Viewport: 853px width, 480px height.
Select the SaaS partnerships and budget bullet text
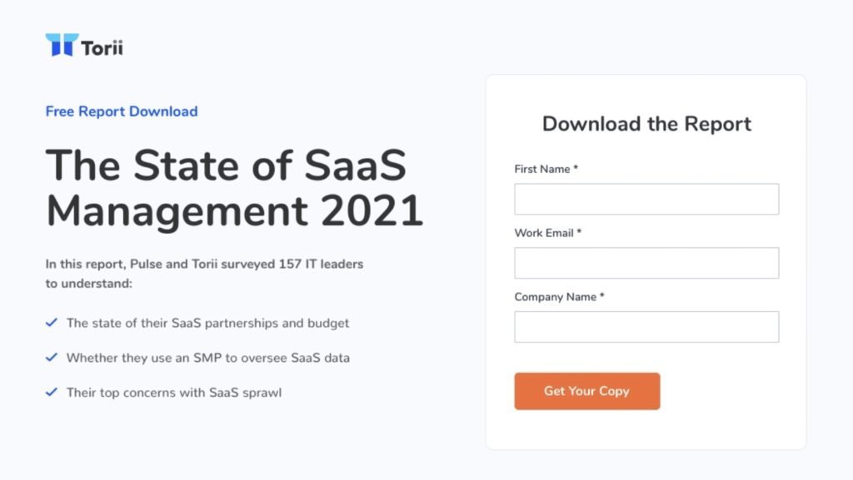click(207, 323)
